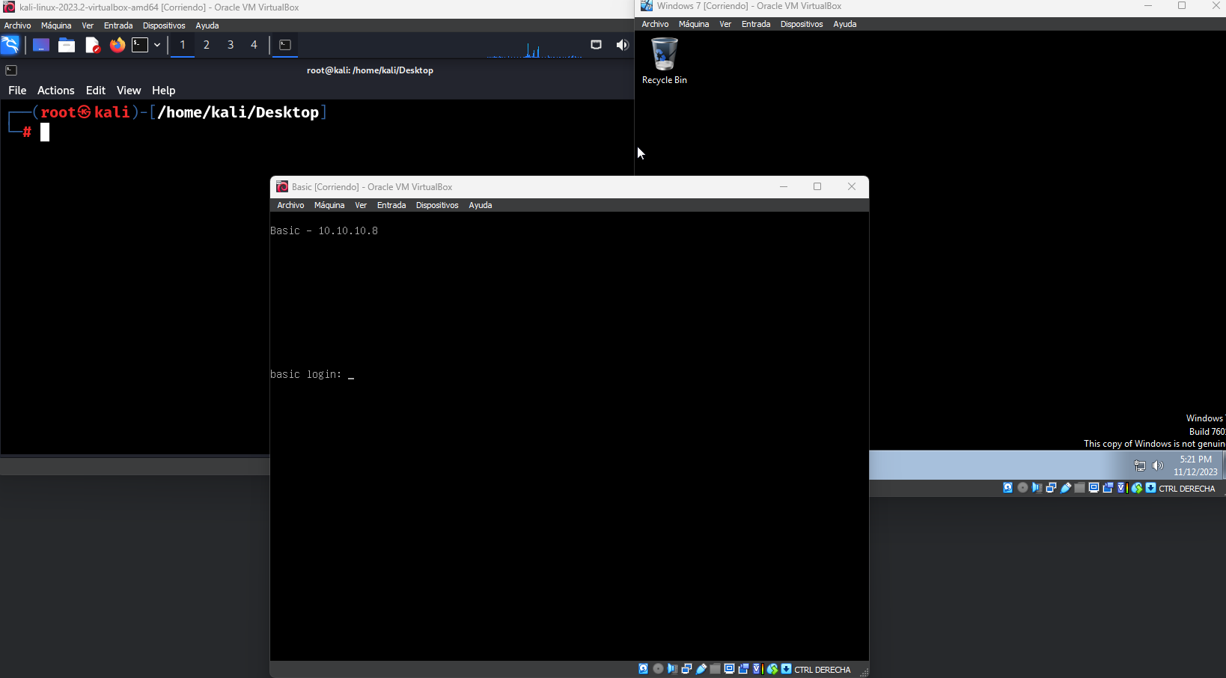Click mouse integration icon in Basic VM status bar
The width and height of the screenshot is (1226, 678).
[x=772, y=669]
